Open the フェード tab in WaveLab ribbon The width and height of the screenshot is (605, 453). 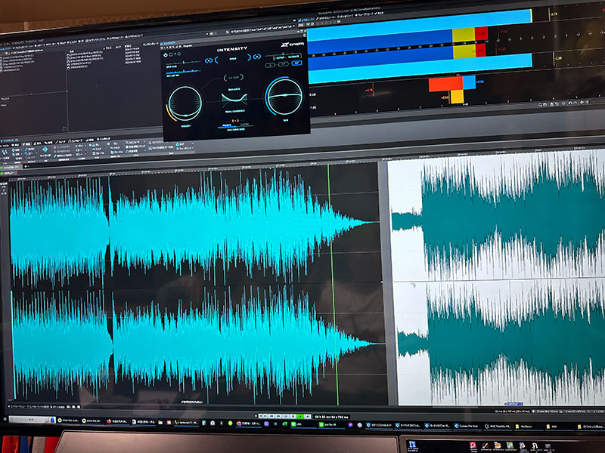coord(60,142)
